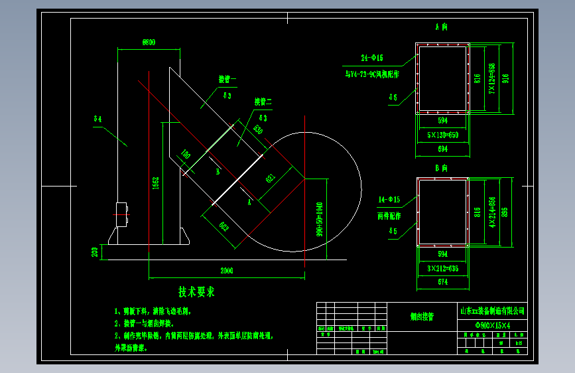This screenshot has width=575, height=373.
Task: Select the 与Y4-73-9C风机配作 note
Action: [372, 74]
